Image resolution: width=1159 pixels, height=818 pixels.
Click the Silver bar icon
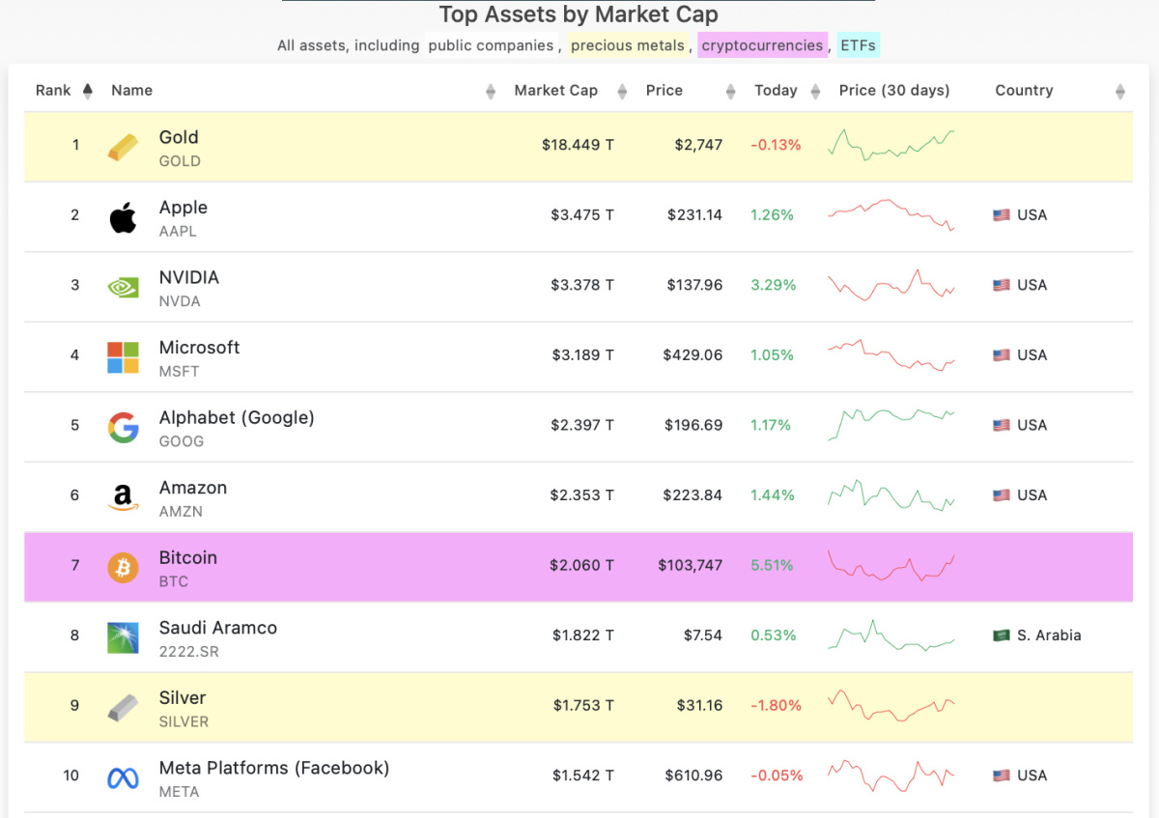tap(123, 708)
